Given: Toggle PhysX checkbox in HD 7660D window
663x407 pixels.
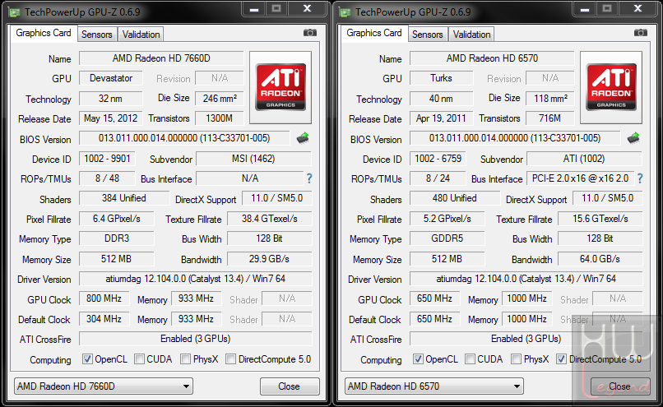Looking at the screenshot, I should [x=185, y=359].
